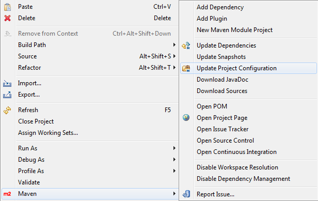Screen dimensions: 318x201
Task: Click the Update Dependencies icon
Action: coord(186,45)
